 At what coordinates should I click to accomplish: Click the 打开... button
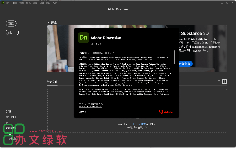[12, 32]
